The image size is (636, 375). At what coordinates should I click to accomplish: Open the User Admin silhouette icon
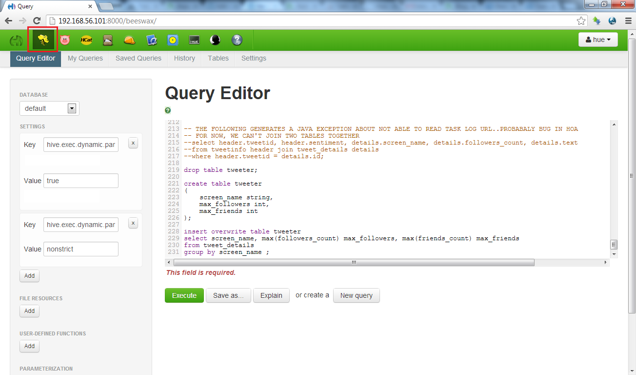pyautogui.click(x=215, y=40)
